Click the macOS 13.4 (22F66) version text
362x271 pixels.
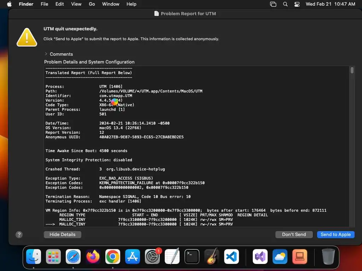(x=120, y=128)
